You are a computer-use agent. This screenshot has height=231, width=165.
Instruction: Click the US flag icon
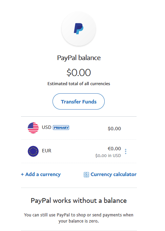point(33,128)
